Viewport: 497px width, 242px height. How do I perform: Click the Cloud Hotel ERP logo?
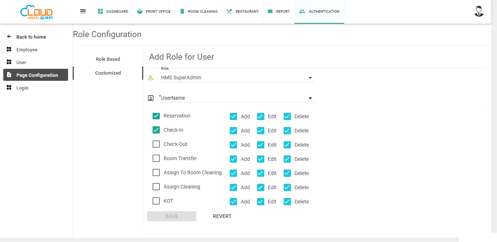(36, 12)
